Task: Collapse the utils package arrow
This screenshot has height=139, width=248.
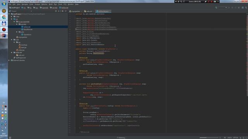Action: [17, 32]
